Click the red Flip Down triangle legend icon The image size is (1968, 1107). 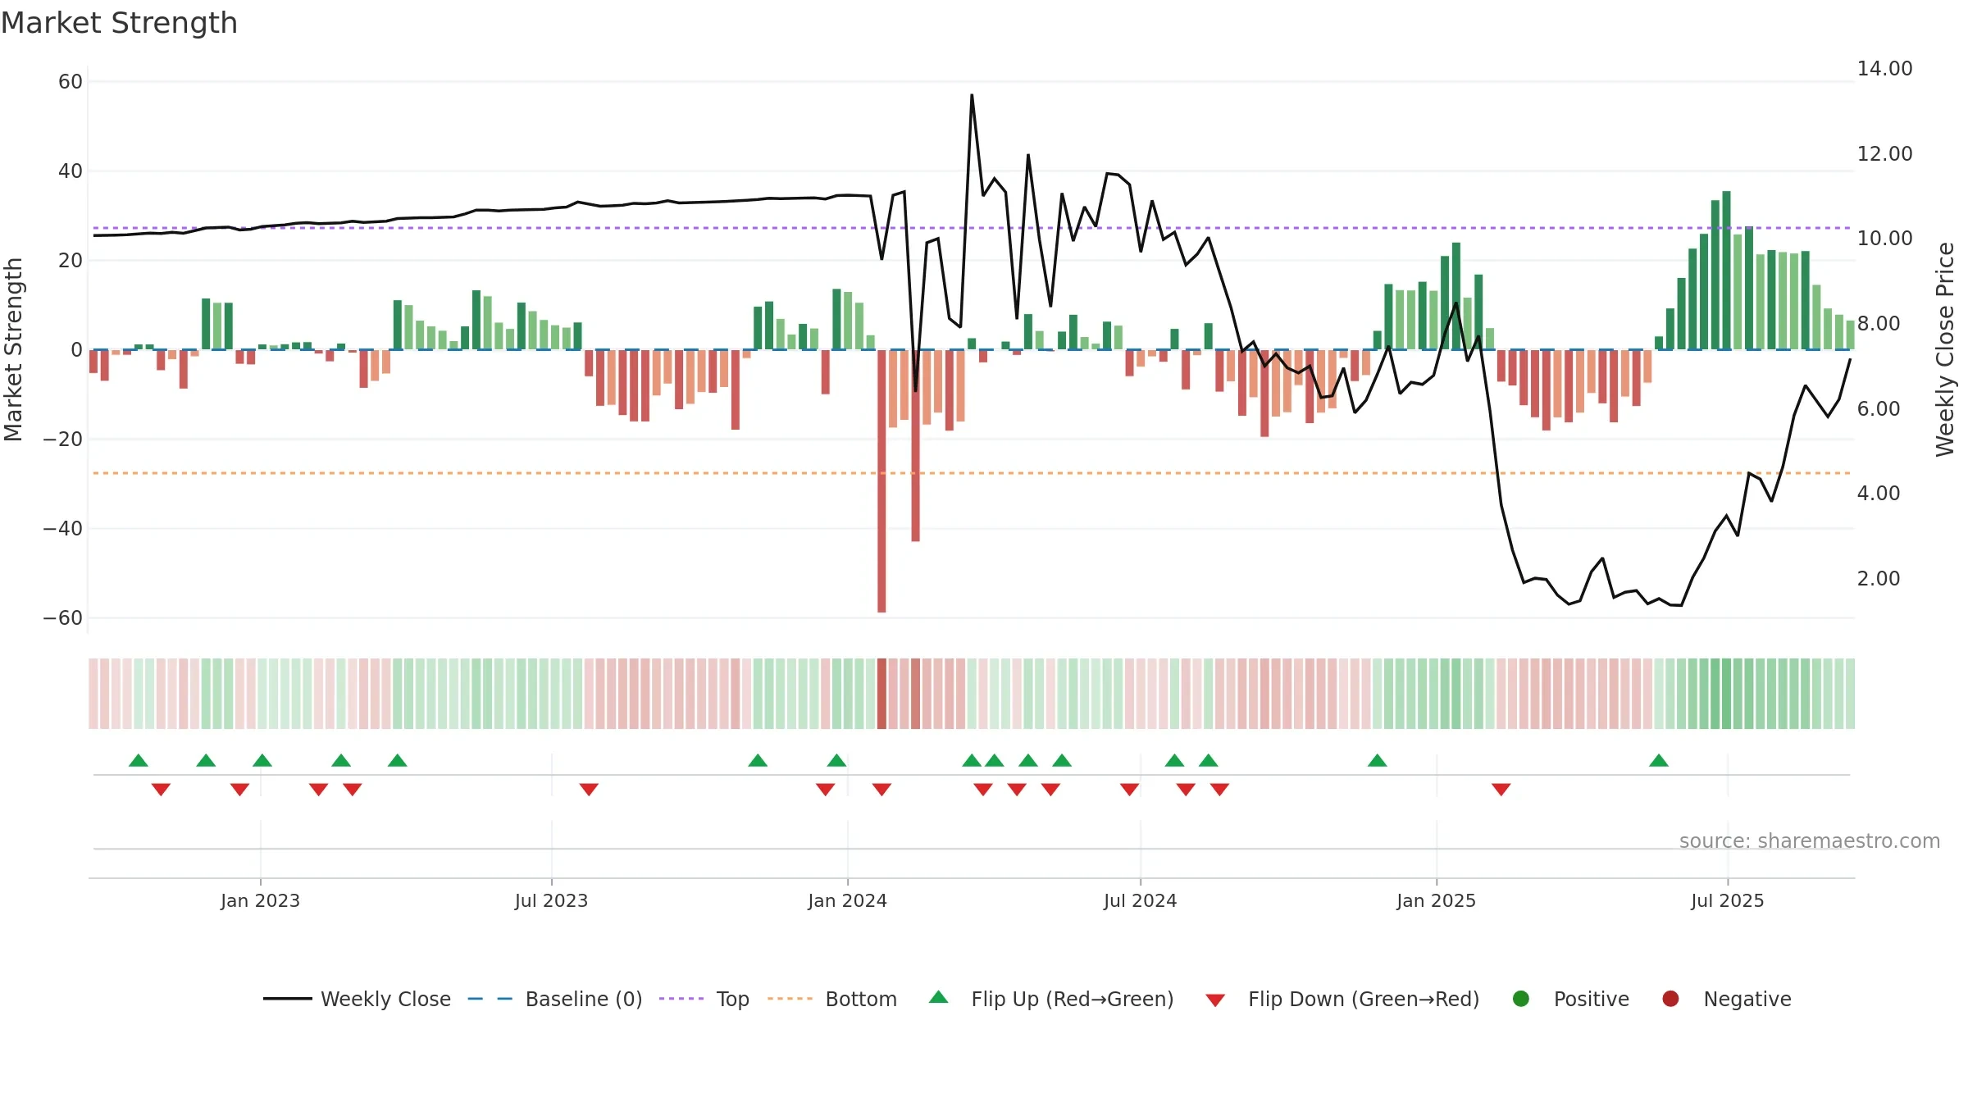pyautogui.click(x=1215, y=1000)
